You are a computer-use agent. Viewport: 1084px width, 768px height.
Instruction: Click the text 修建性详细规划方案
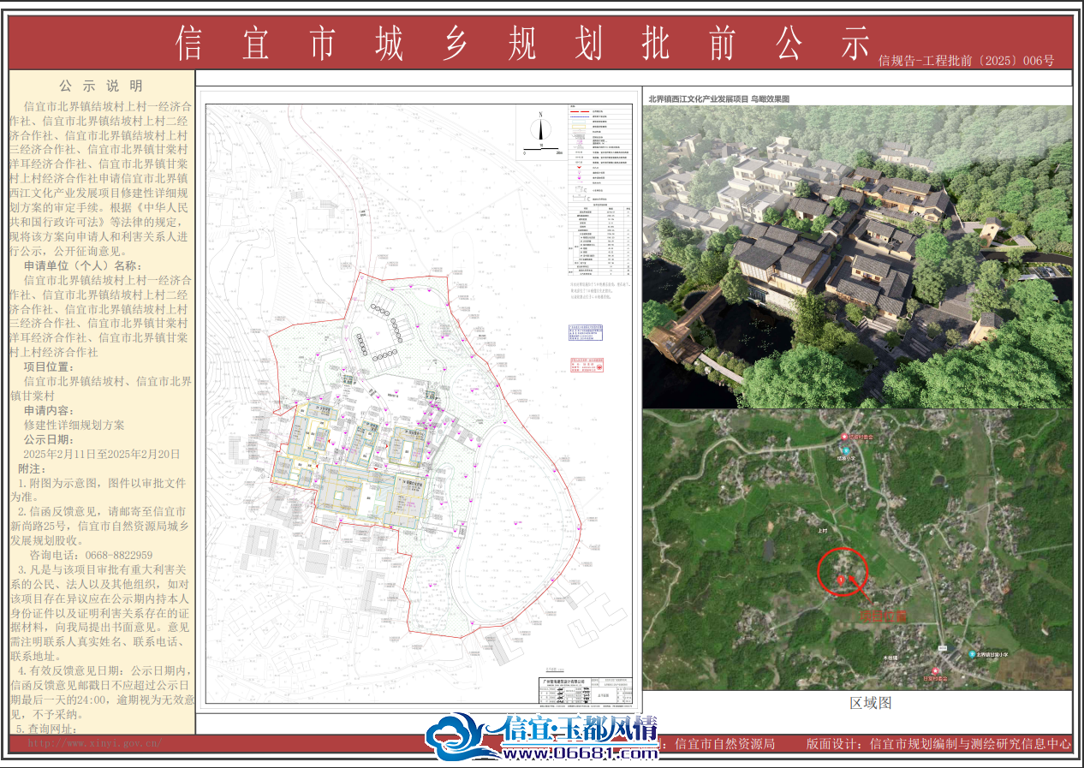[x=74, y=425]
